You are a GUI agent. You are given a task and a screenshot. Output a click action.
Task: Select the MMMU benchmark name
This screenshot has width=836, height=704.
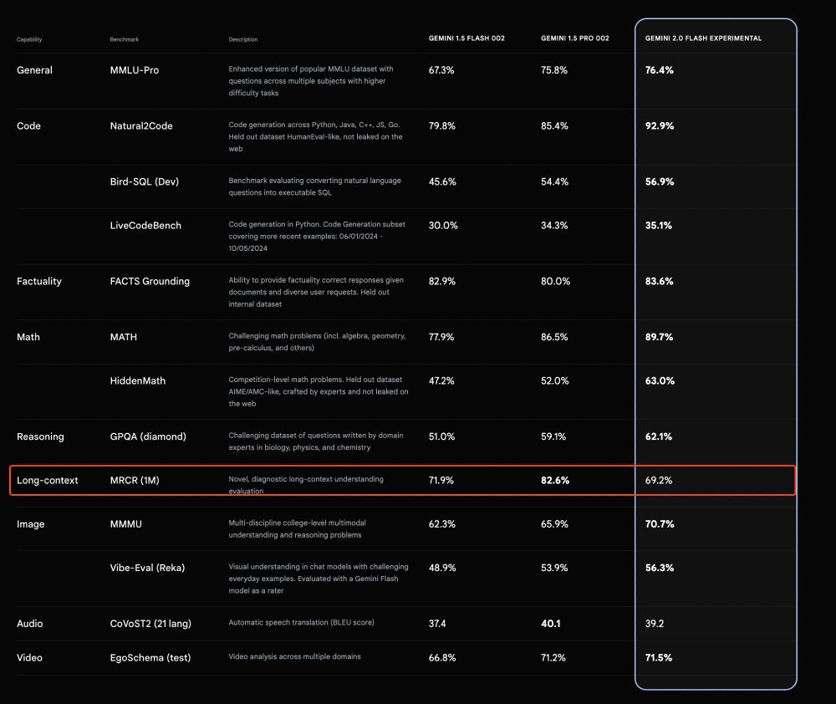click(x=126, y=524)
